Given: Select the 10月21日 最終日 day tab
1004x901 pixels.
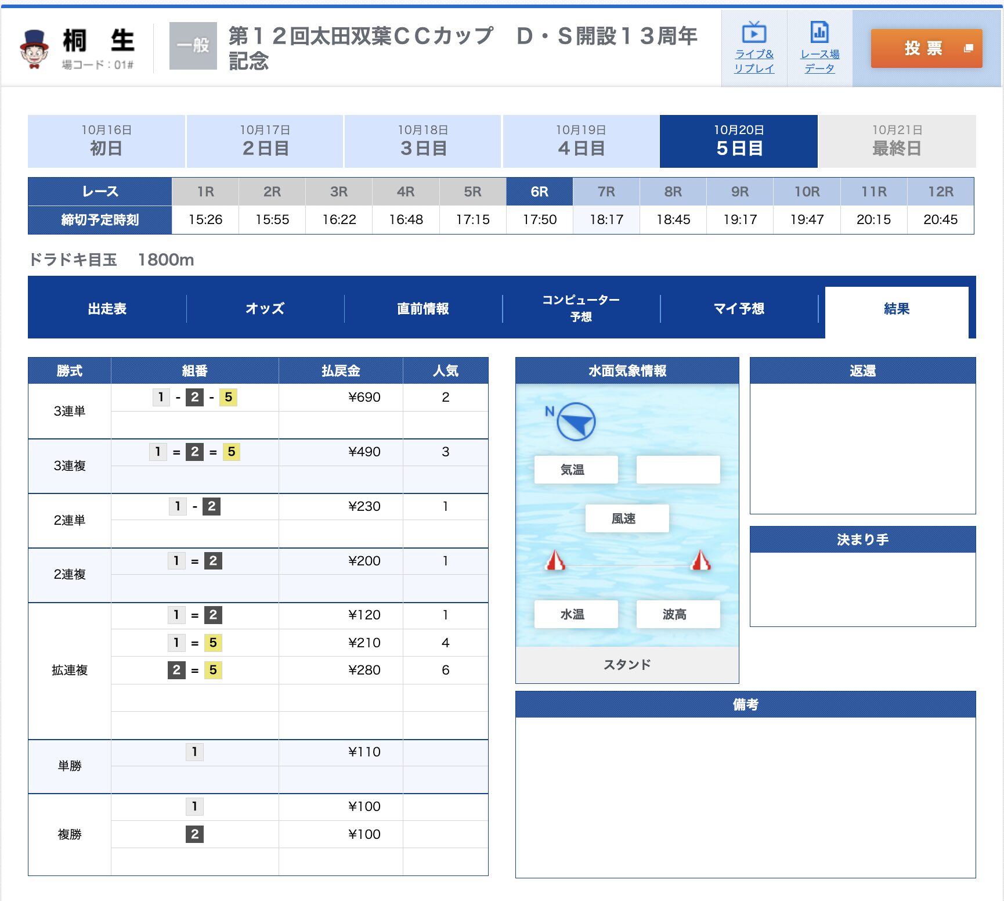Looking at the screenshot, I should [x=897, y=141].
